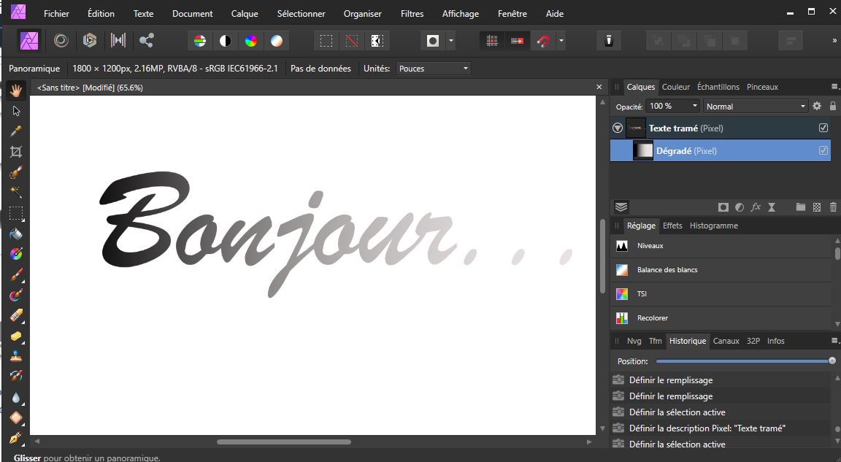Toggle the layer lock padlock icon

click(833, 106)
